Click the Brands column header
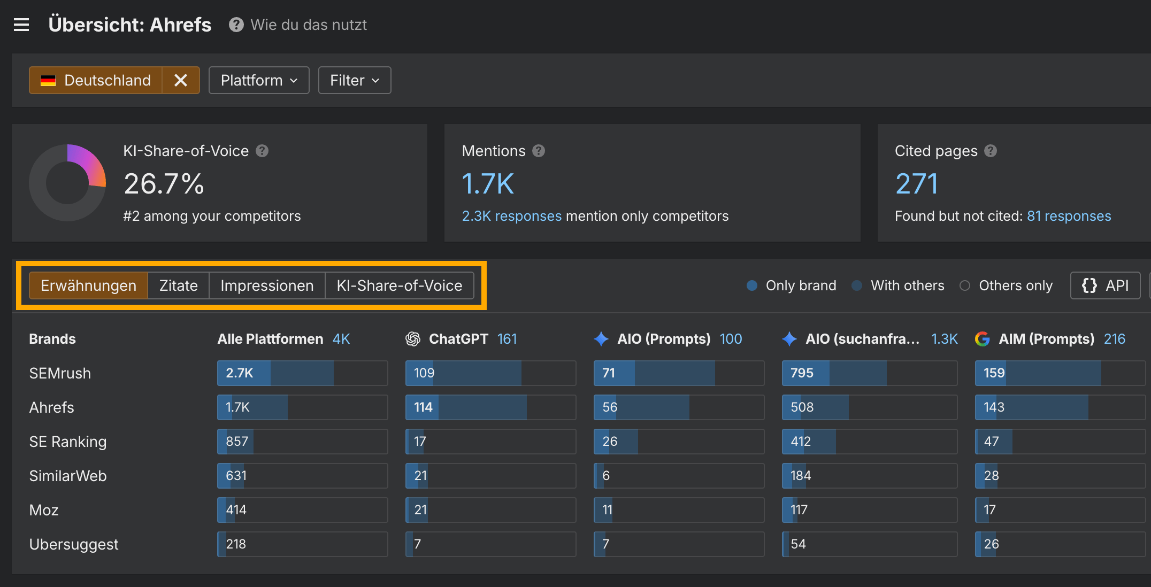Image resolution: width=1151 pixels, height=587 pixels. coord(52,339)
